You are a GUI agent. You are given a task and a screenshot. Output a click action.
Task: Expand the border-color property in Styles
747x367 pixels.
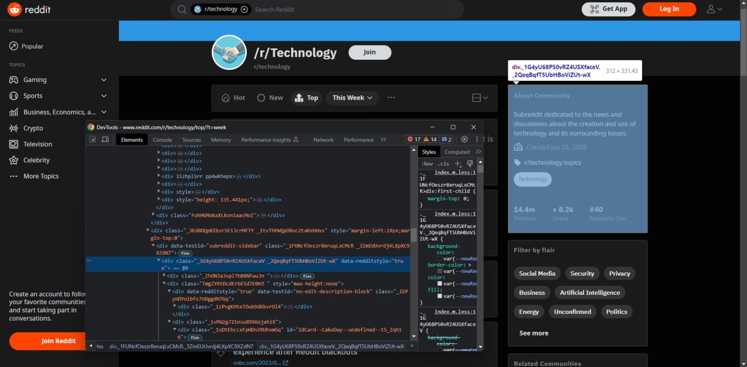point(470,265)
